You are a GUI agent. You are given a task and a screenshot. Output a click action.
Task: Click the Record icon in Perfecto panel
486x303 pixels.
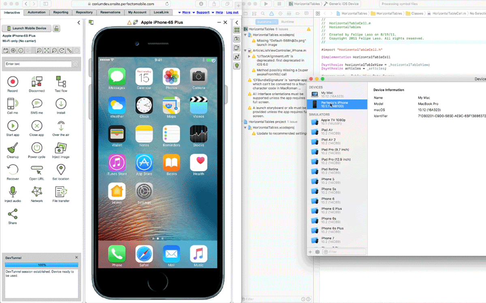pyautogui.click(x=13, y=82)
